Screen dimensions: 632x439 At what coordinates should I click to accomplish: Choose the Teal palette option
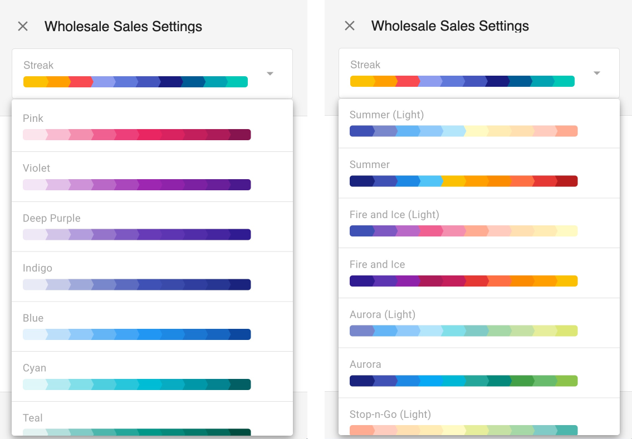[x=137, y=423]
